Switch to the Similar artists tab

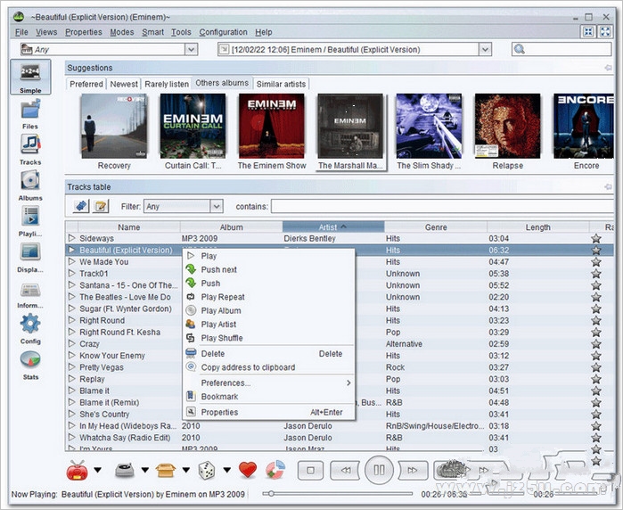(281, 84)
